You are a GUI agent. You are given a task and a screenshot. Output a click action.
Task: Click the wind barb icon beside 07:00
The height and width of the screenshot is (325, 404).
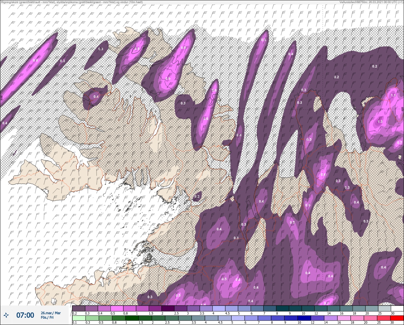[x=6, y=315]
